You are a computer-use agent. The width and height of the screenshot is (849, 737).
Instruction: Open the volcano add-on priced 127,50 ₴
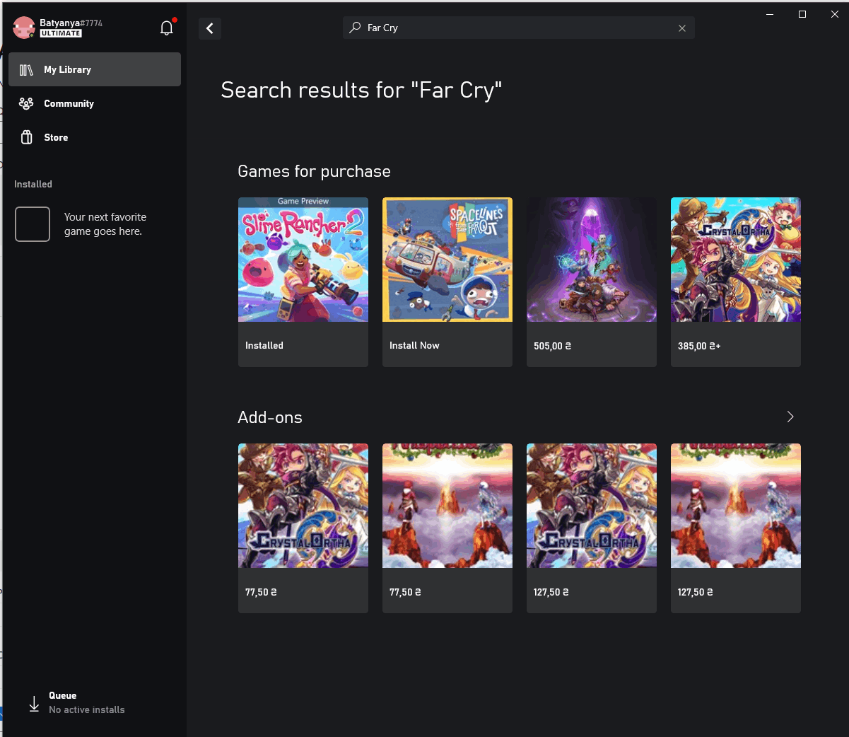click(x=736, y=528)
